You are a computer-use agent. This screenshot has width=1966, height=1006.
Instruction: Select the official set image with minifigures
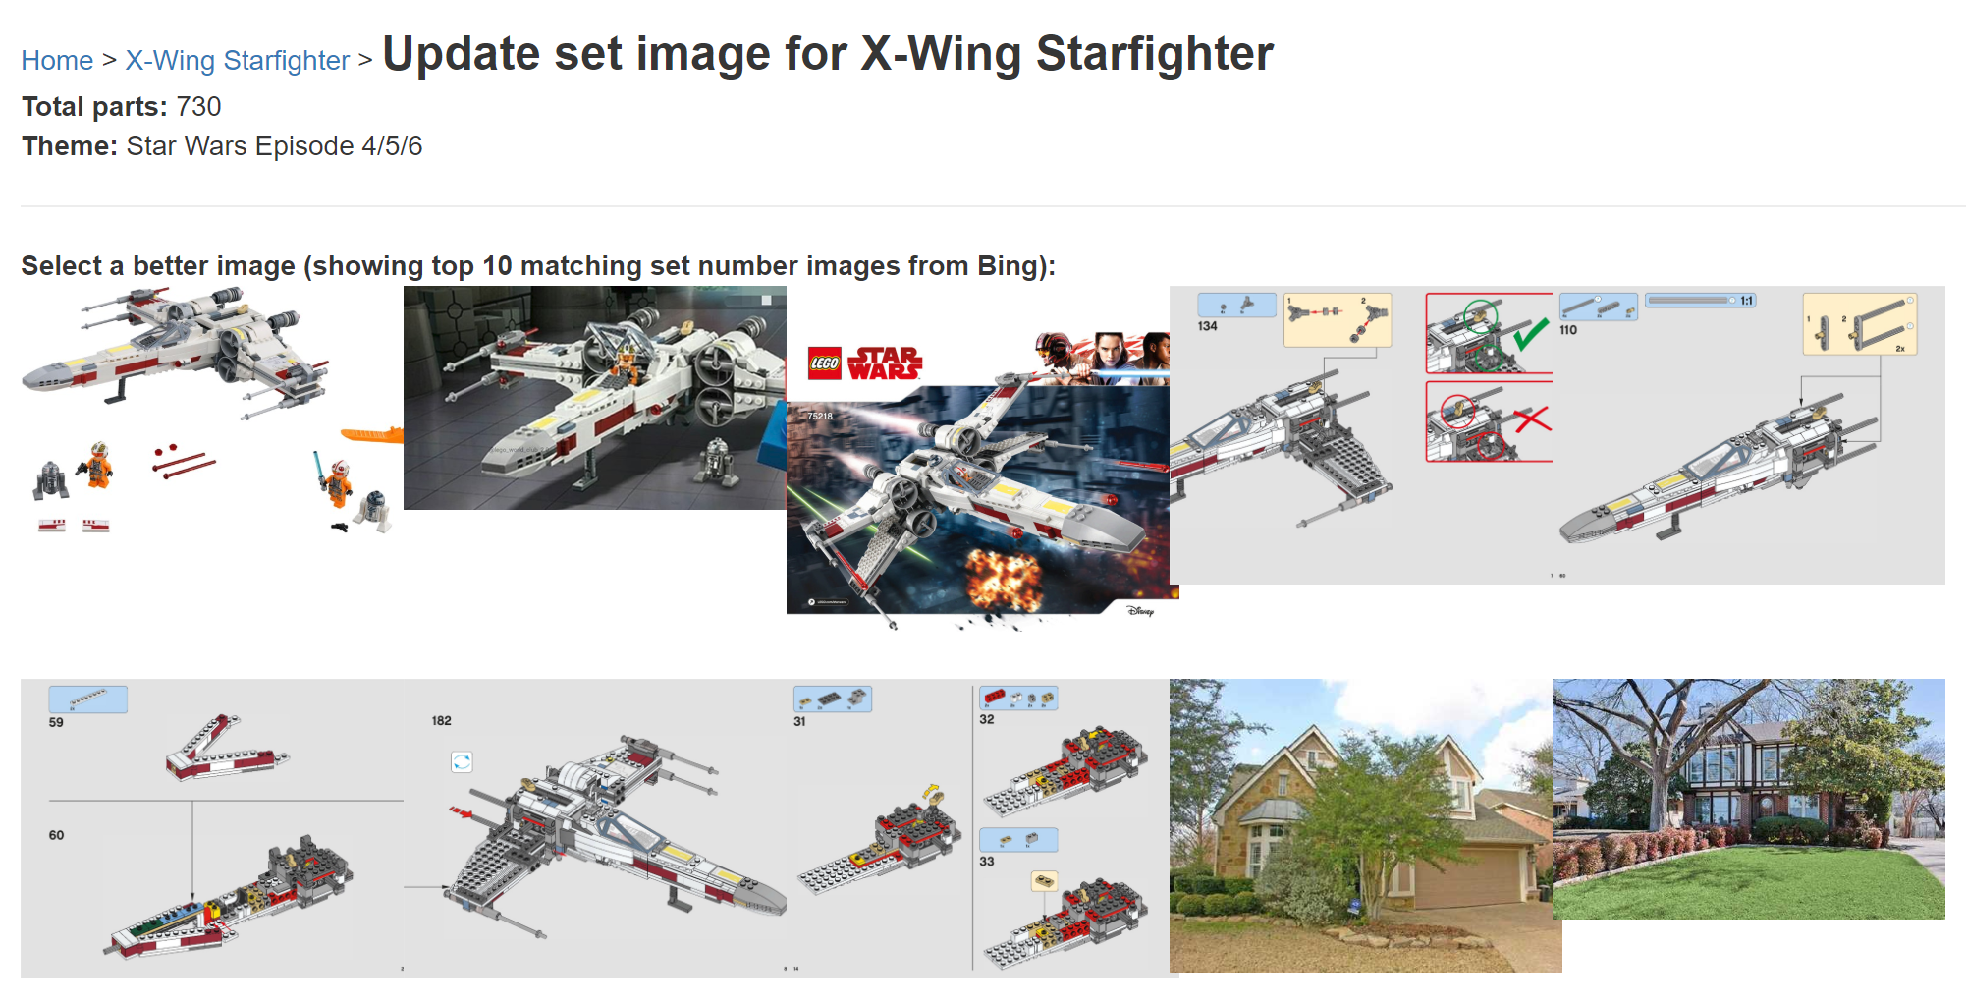click(212, 411)
